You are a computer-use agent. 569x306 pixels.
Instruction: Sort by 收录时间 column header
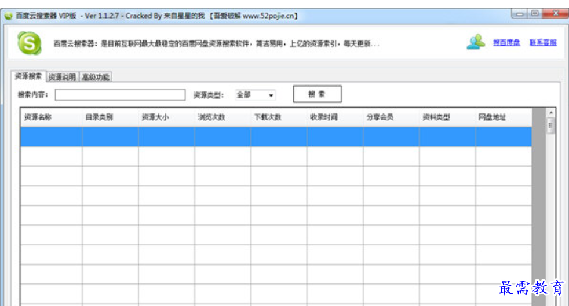coord(335,117)
